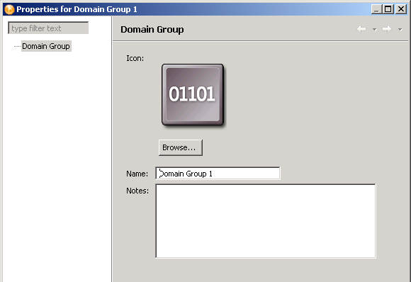Focus the Name text field
The image size is (411, 282).
(x=218, y=174)
